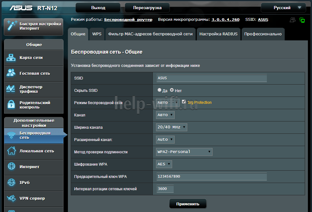Open Parental Control via the padlock icon
The height and width of the screenshot is (212, 312).
(11, 105)
